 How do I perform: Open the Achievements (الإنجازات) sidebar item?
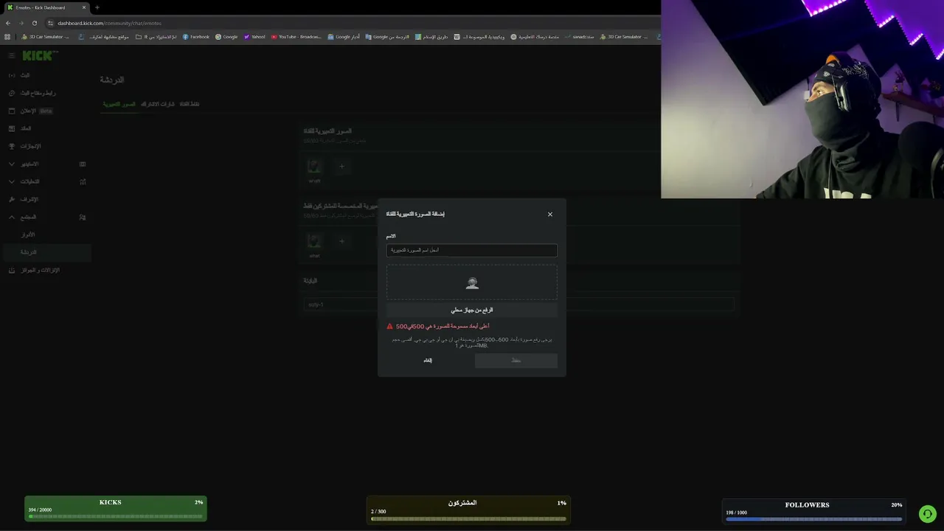coord(46,146)
